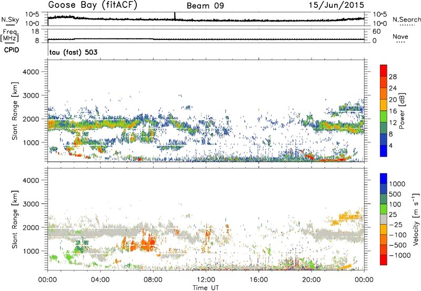Click the 'Nave' legend label

(400, 36)
